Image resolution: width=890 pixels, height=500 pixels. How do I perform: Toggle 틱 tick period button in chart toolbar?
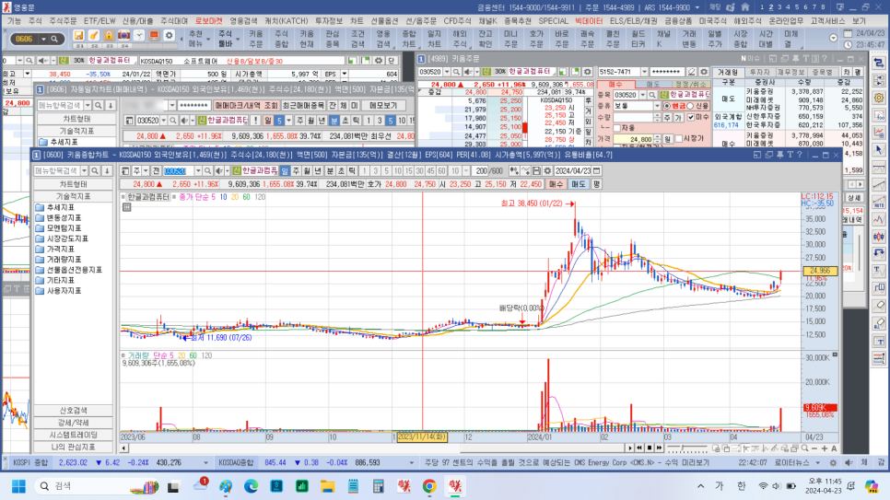[352, 171]
